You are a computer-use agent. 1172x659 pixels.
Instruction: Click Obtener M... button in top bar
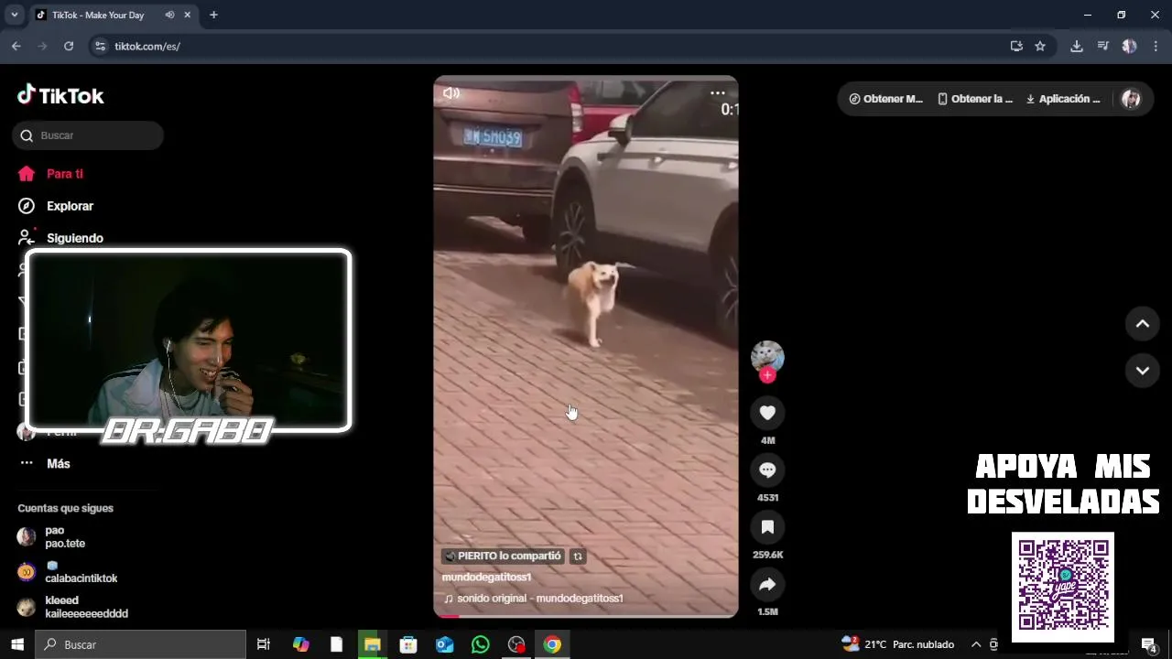(885, 99)
